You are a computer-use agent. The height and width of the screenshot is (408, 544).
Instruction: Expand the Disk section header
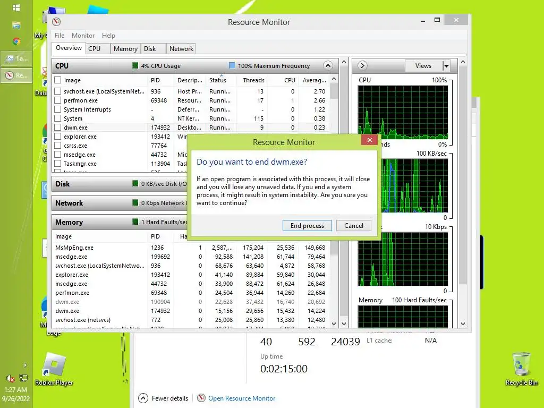pos(120,184)
